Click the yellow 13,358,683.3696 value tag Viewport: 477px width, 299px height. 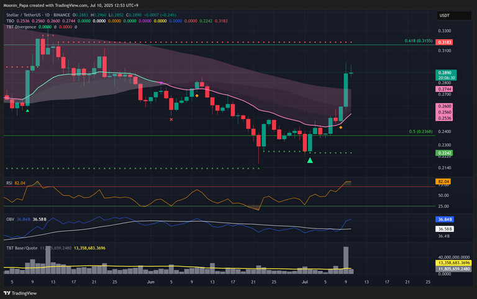coord(453,263)
